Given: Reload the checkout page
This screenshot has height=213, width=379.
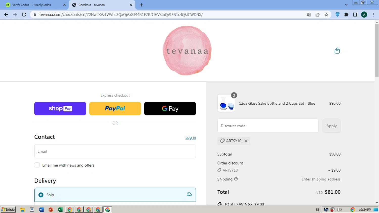Looking at the screenshot, I should (24, 15).
